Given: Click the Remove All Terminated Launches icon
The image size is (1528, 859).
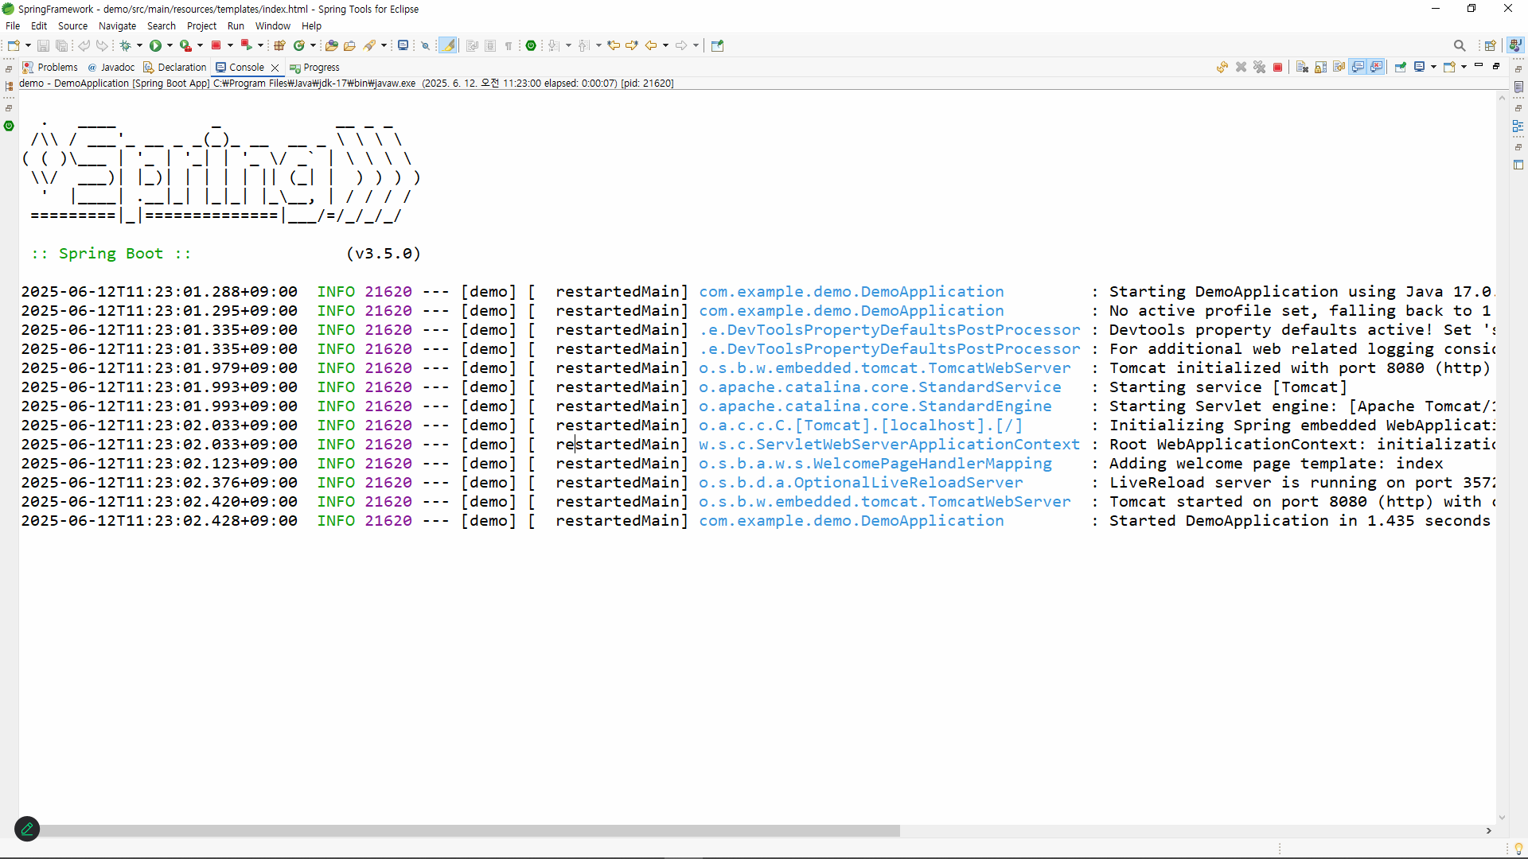Looking at the screenshot, I should 1259,68.
